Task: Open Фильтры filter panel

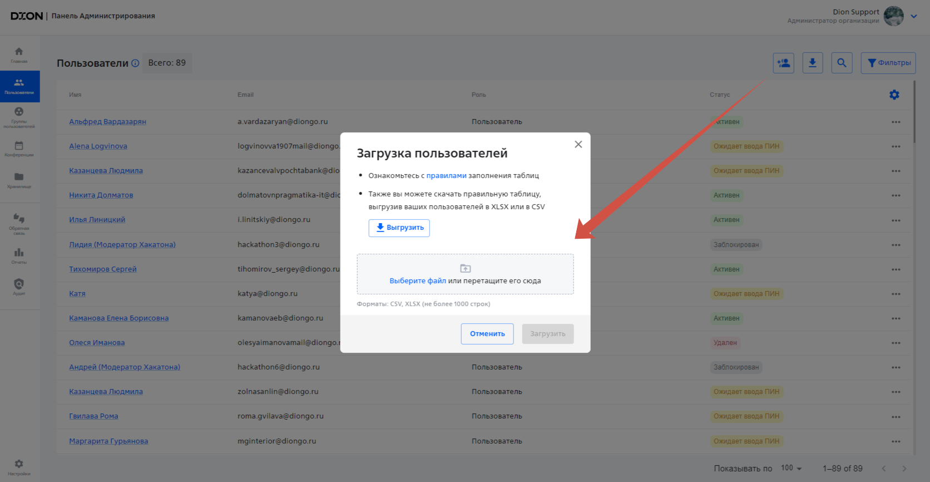Action: tap(888, 63)
